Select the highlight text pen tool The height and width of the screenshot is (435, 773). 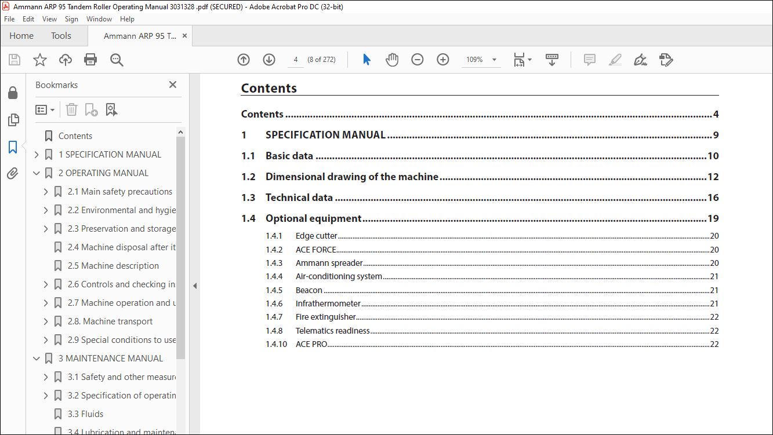pyautogui.click(x=615, y=60)
